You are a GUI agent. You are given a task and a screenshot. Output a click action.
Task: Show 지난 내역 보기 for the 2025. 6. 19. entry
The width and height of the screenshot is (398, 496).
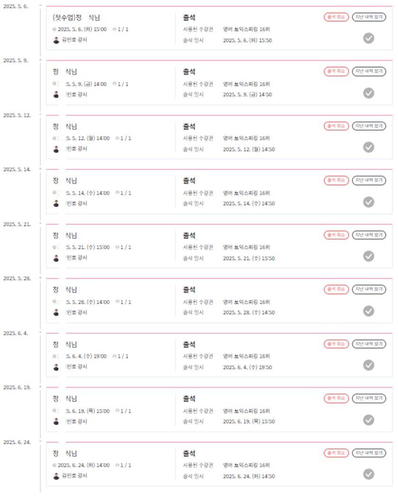pos(369,398)
